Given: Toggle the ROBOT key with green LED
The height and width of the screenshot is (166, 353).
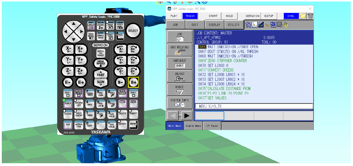Looking at the screenshot, I should pos(68,104).
